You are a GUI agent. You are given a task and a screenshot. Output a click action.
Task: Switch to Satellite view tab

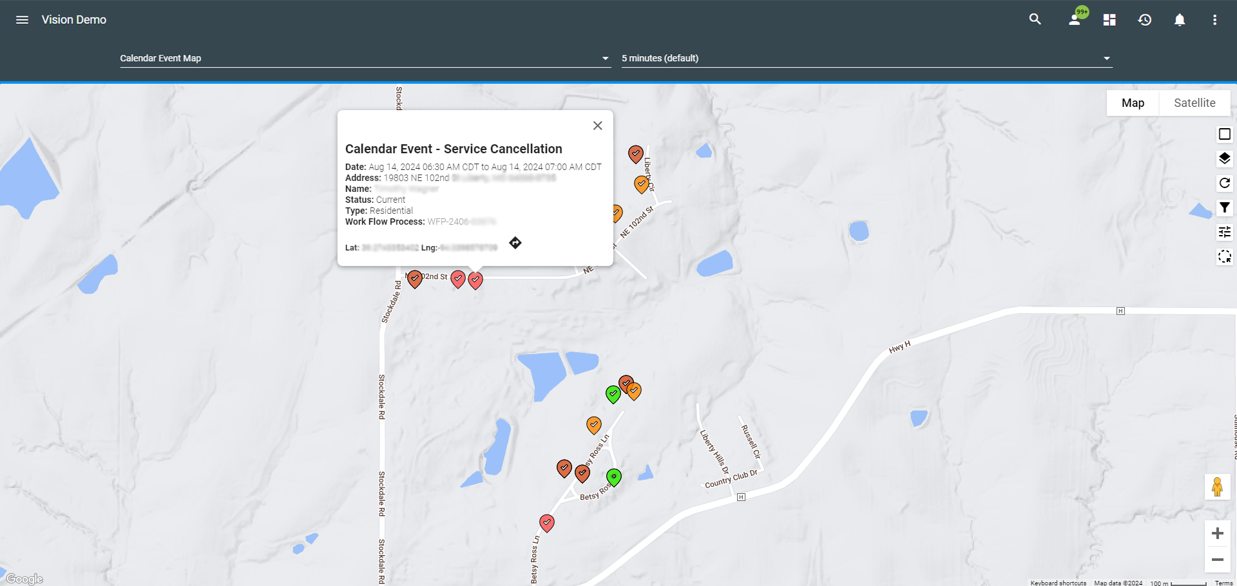[x=1194, y=103]
